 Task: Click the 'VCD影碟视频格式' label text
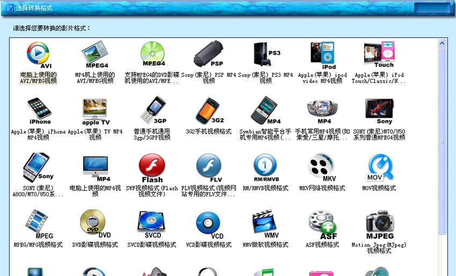pos(209,245)
